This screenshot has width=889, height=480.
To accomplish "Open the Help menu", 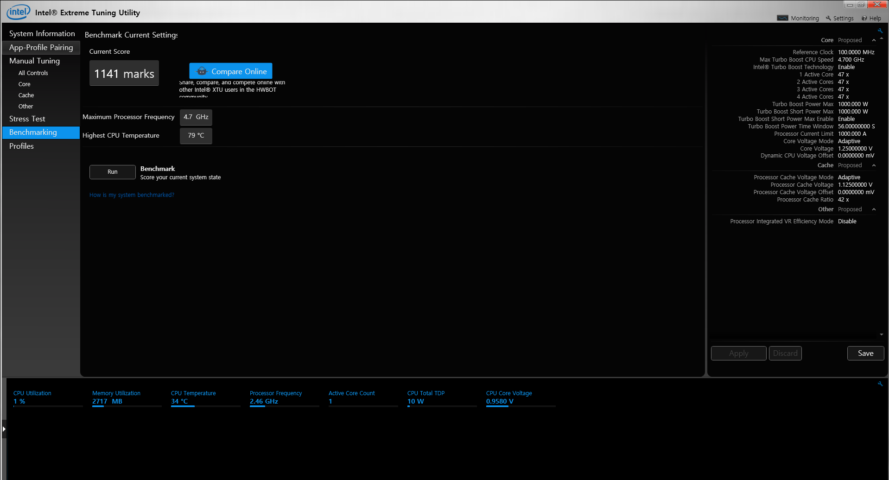I will pos(871,18).
